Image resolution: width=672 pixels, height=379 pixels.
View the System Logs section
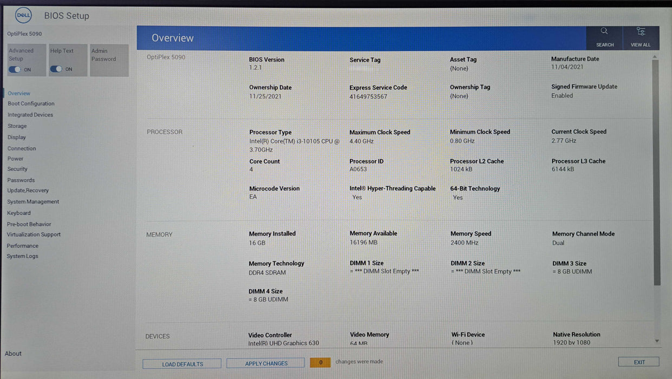22,256
